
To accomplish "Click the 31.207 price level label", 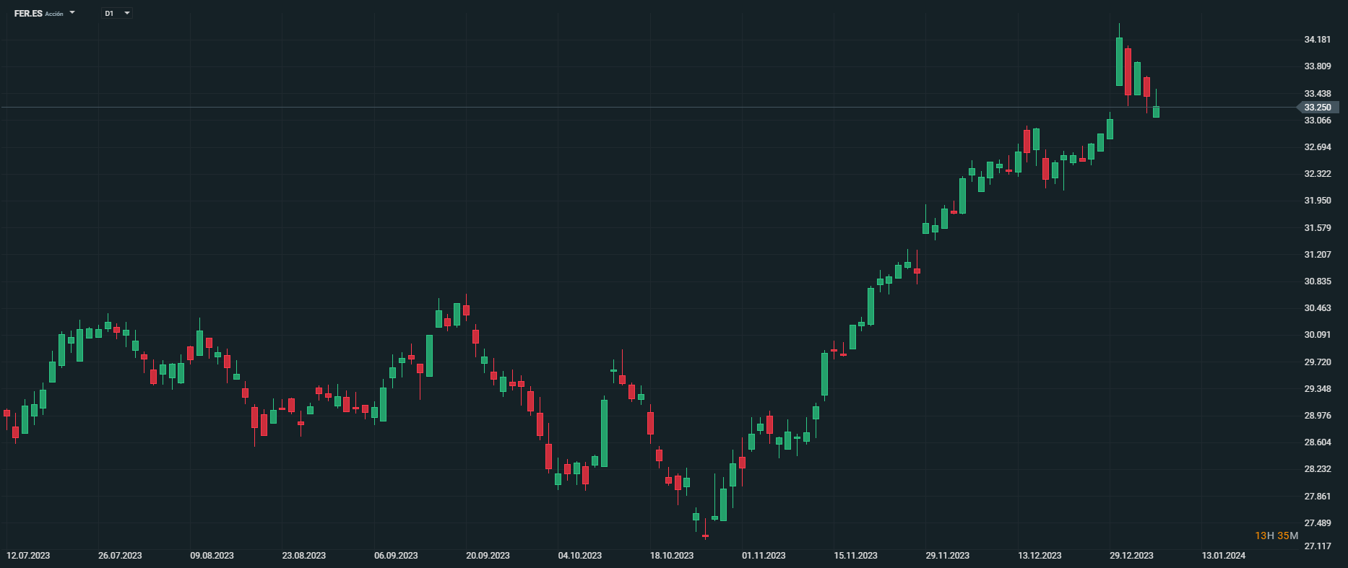I will 1317,255.
